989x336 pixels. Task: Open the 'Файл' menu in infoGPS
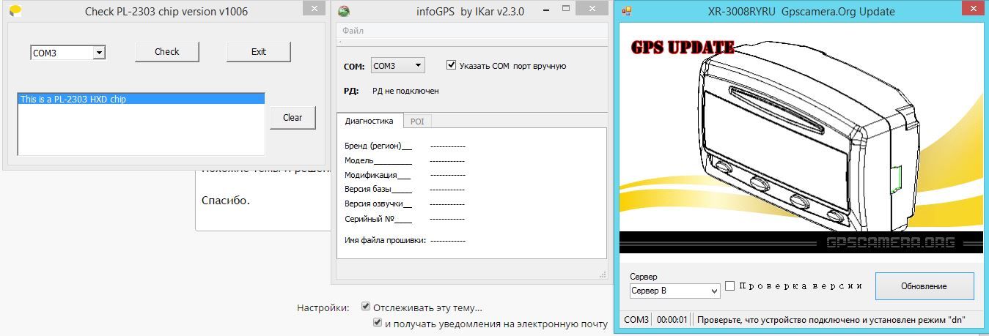tap(353, 31)
